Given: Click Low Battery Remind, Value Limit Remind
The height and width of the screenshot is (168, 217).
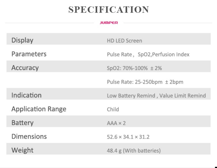Looking at the screenshot, I should click(x=156, y=96).
